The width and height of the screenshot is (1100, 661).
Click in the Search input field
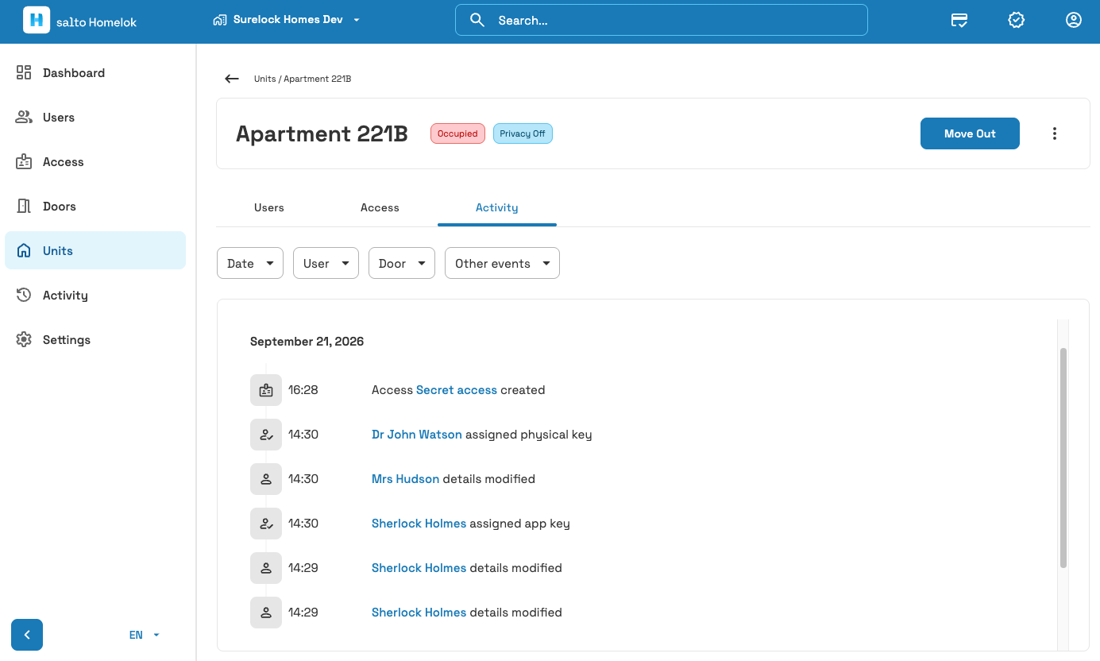pyautogui.click(x=662, y=21)
